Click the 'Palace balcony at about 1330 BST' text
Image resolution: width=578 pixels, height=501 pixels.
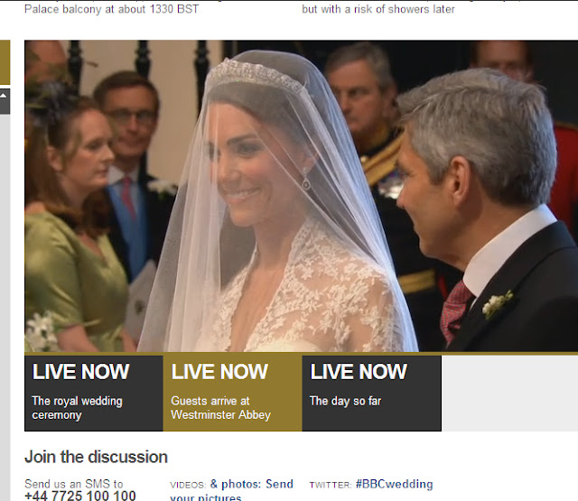point(111,9)
